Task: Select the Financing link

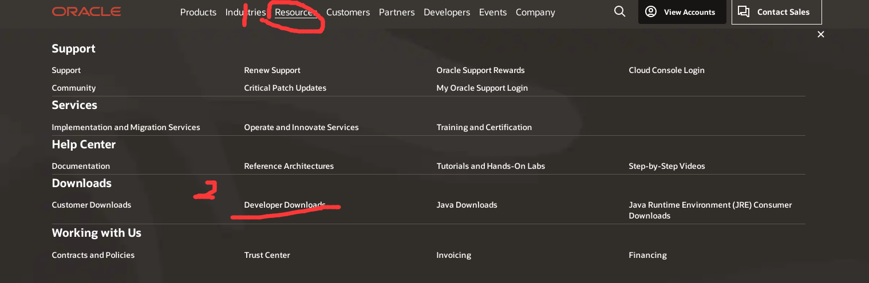Action: point(648,255)
